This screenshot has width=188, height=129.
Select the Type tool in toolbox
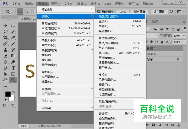tap(13, 68)
